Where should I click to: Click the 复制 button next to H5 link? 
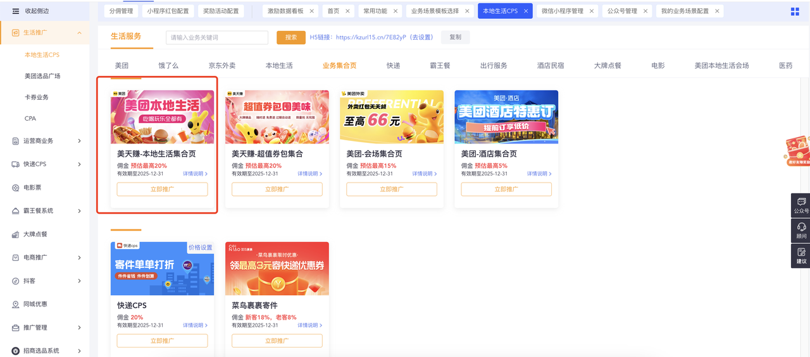coord(456,37)
